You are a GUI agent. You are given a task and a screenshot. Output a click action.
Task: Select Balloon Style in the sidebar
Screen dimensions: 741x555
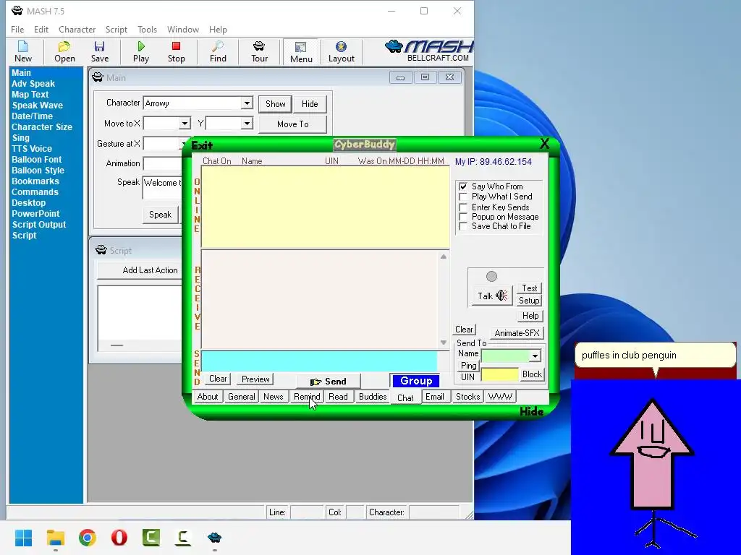(x=38, y=171)
